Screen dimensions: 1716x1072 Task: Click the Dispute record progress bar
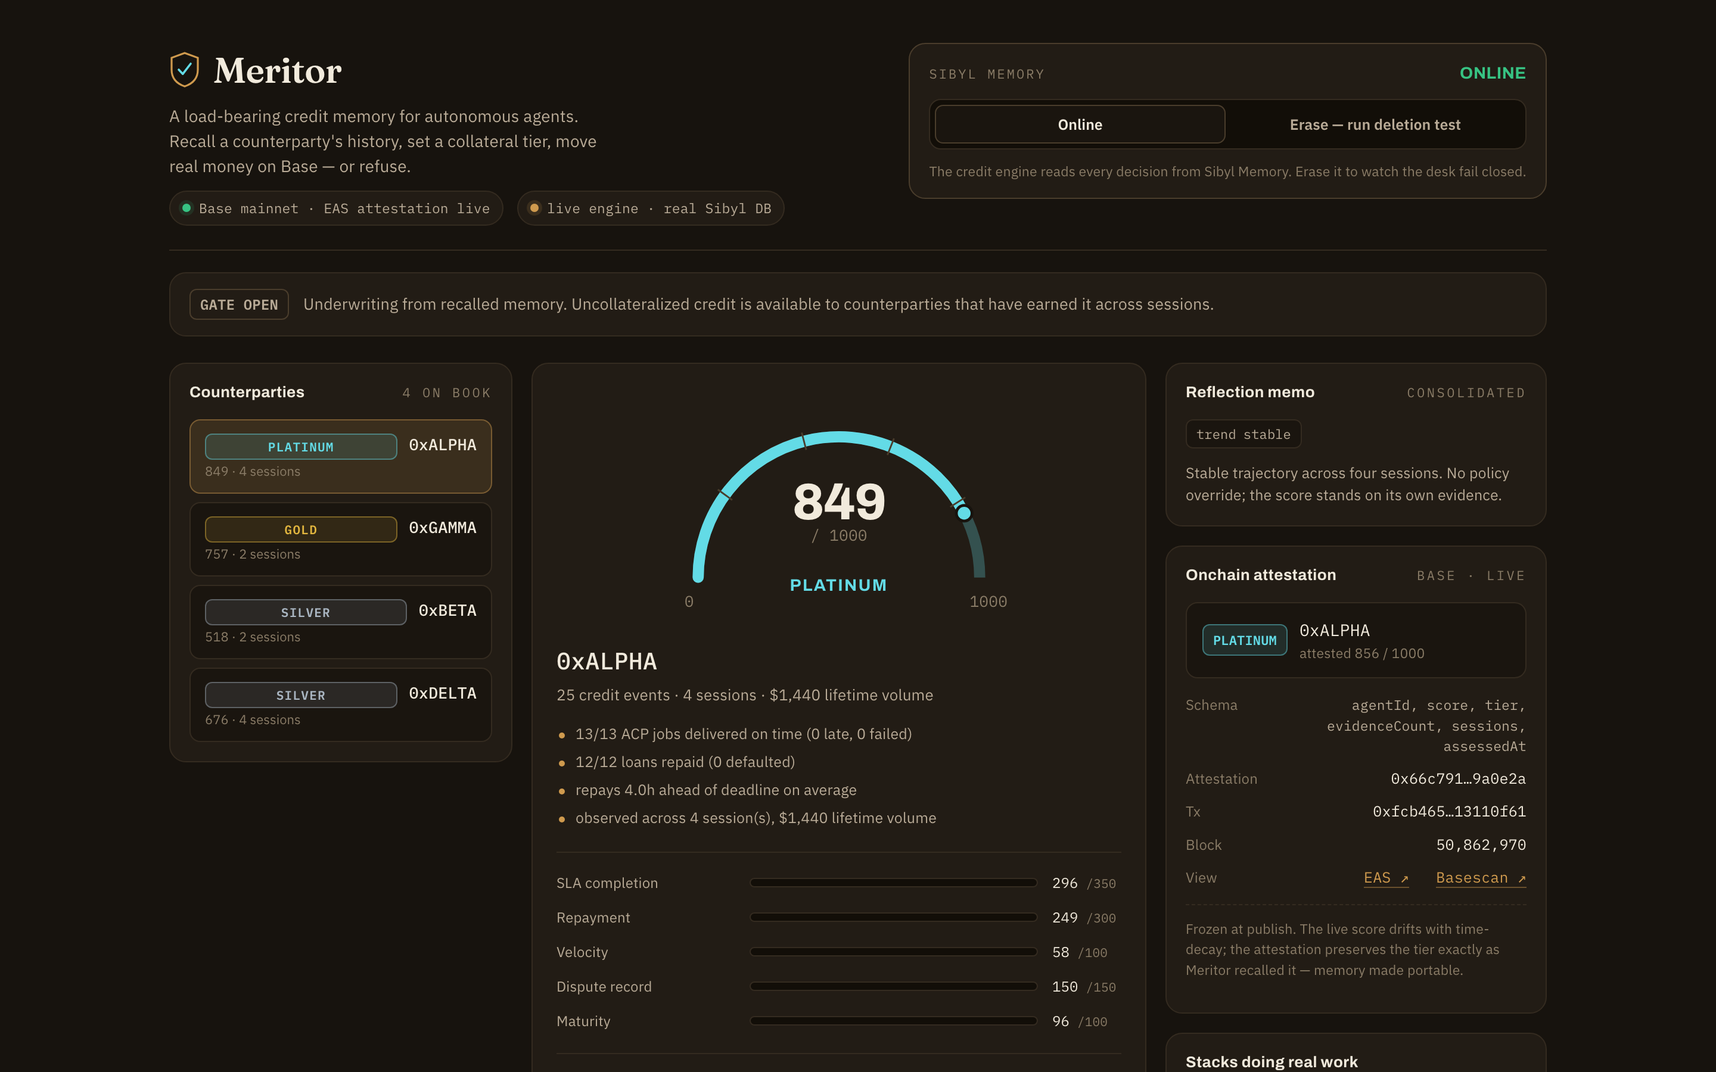coord(894,986)
